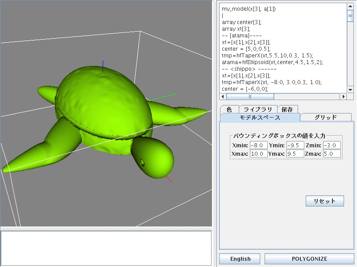Open the 保存 tab
This screenshot has width=357, height=267.
tap(287, 109)
